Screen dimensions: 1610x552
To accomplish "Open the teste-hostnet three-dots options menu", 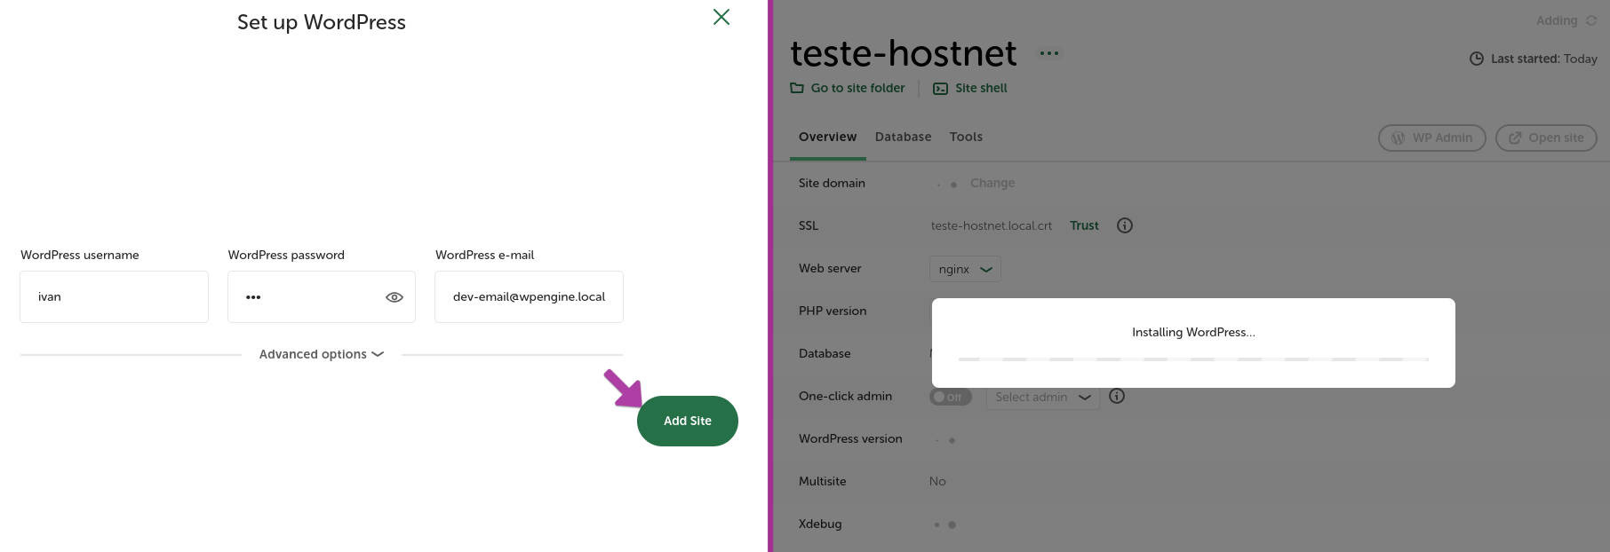I will (1049, 53).
